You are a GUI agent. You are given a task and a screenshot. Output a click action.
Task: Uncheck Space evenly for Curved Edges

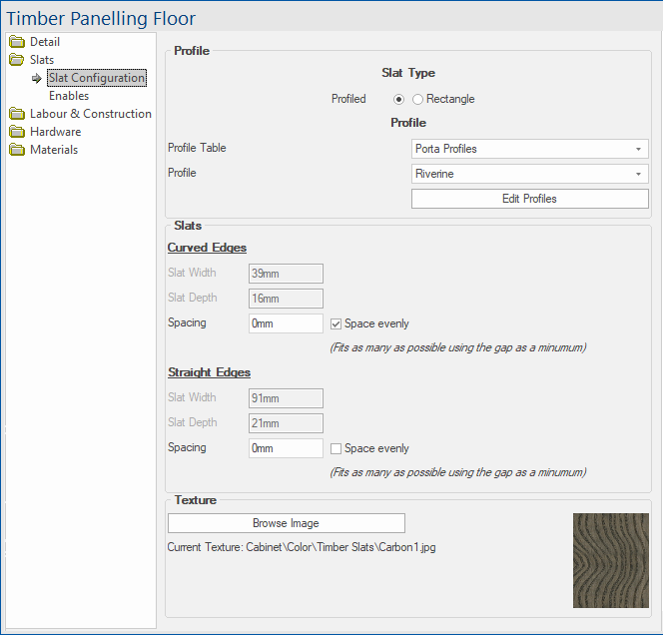point(335,324)
